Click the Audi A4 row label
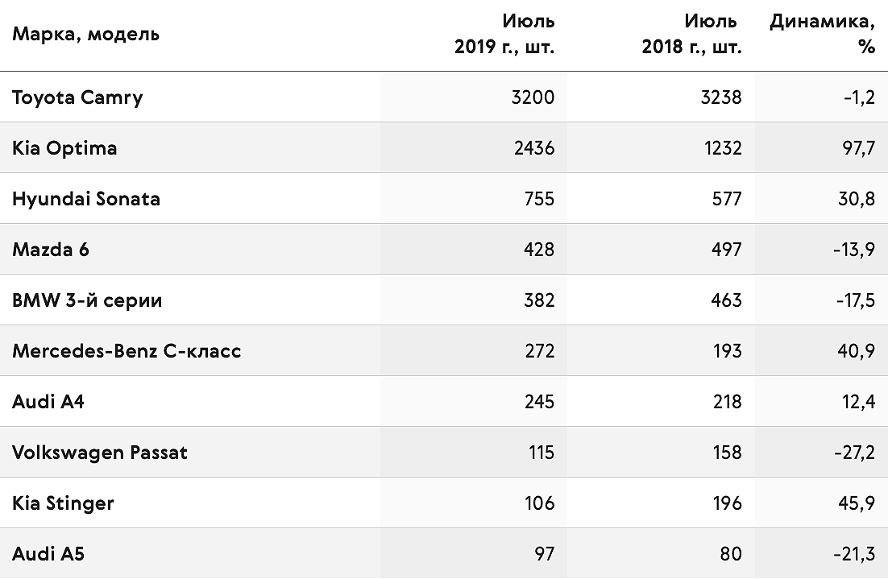The image size is (888, 579). pyautogui.click(x=48, y=402)
